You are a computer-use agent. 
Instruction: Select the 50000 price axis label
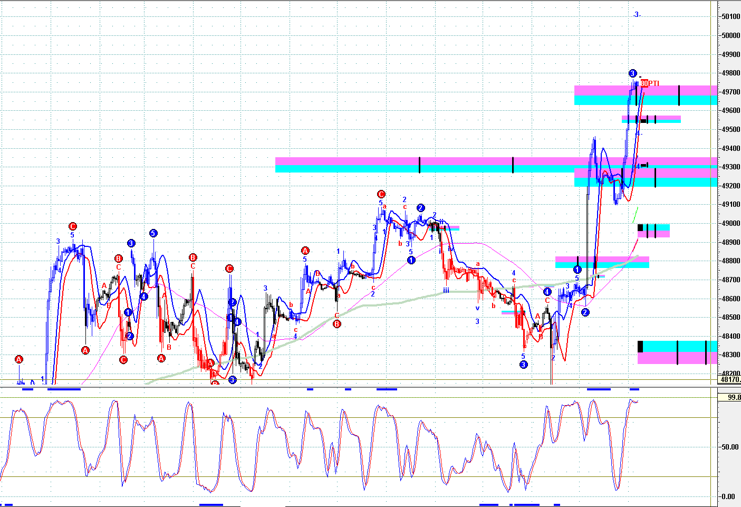click(x=730, y=35)
